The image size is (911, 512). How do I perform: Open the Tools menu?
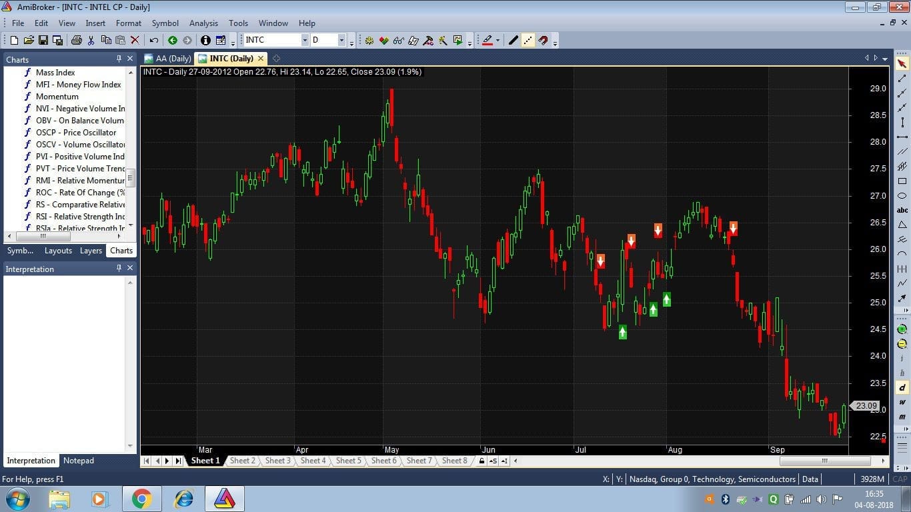click(x=238, y=23)
